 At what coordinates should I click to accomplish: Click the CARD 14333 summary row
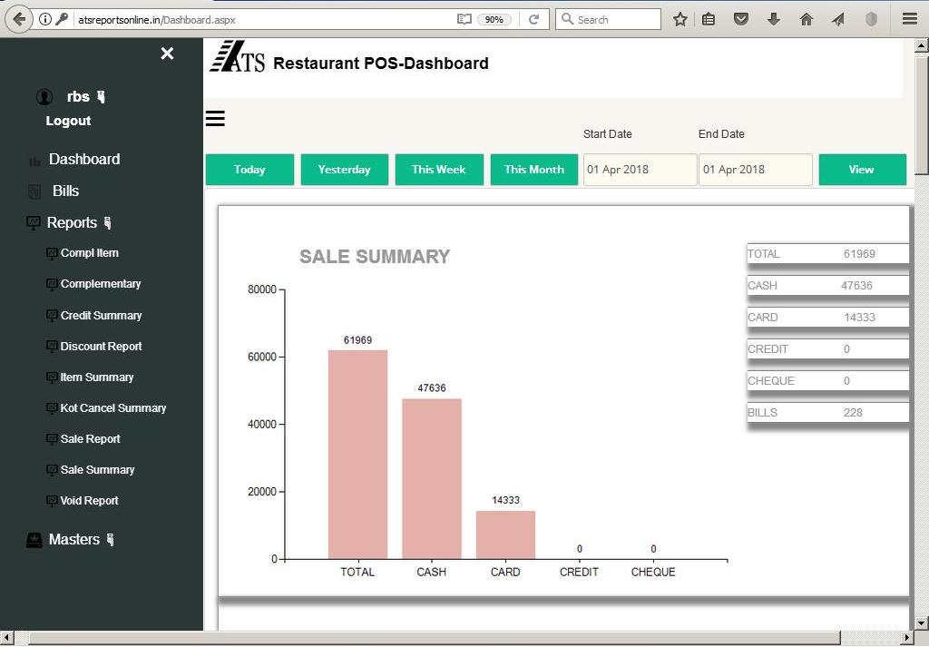(827, 317)
